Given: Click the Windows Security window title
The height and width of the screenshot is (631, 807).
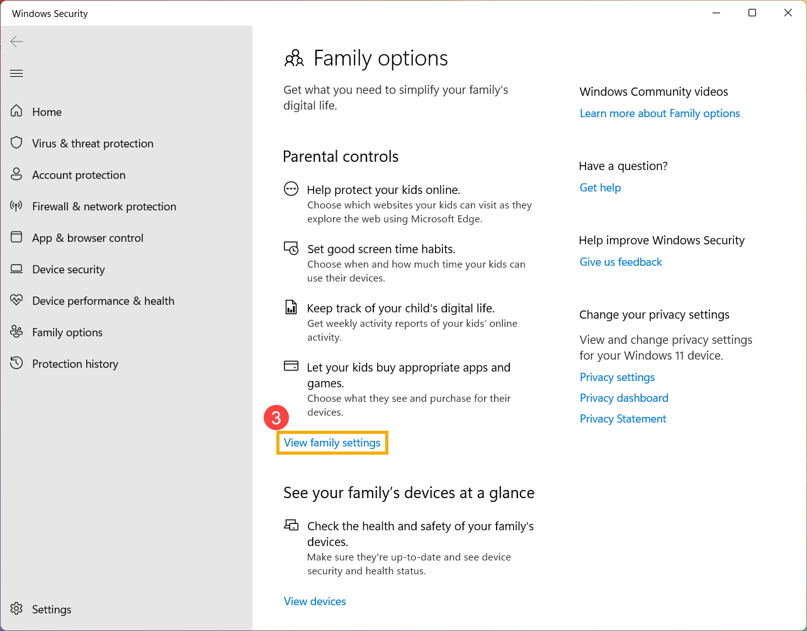Looking at the screenshot, I should coord(50,13).
